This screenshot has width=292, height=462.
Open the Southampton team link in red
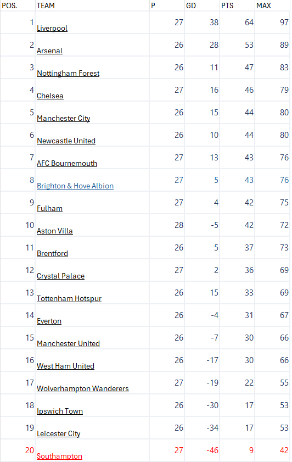[x=59, y=457]
